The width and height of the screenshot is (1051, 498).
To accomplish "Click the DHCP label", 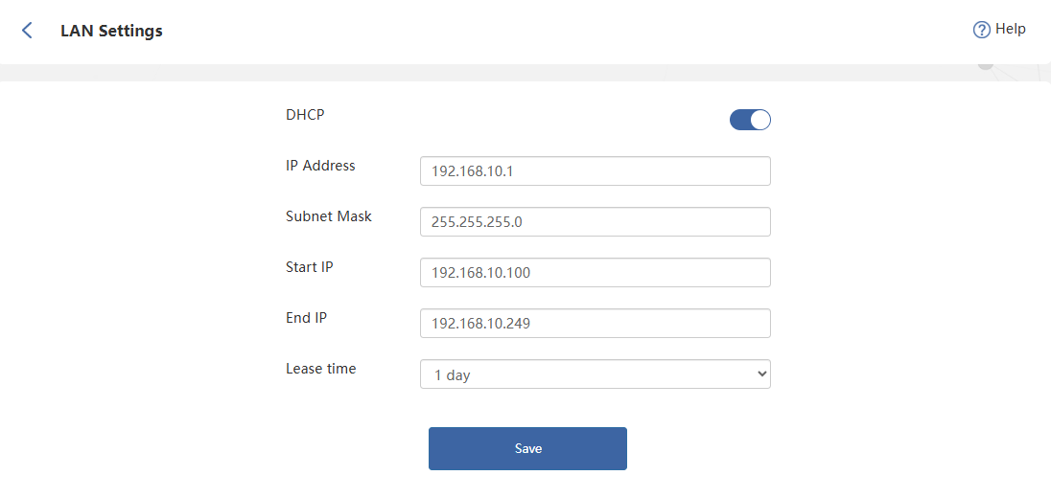I will tap(305, 115).
